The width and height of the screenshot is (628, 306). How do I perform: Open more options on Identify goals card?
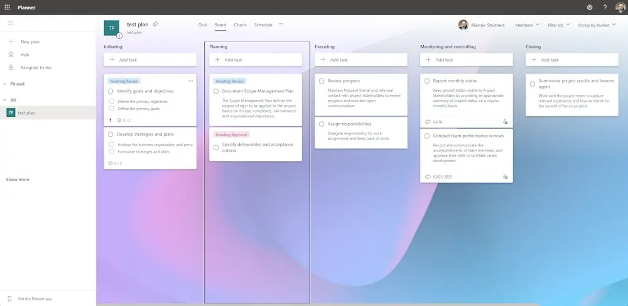[x=191, y=81]
